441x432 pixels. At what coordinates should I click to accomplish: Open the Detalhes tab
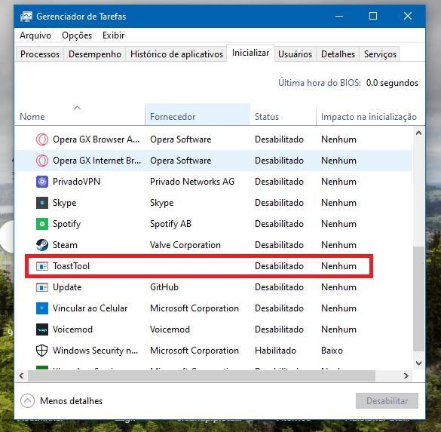tap(338, 54)
